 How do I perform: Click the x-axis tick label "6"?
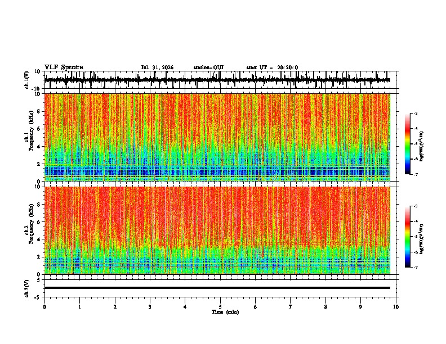pos(256,307)
